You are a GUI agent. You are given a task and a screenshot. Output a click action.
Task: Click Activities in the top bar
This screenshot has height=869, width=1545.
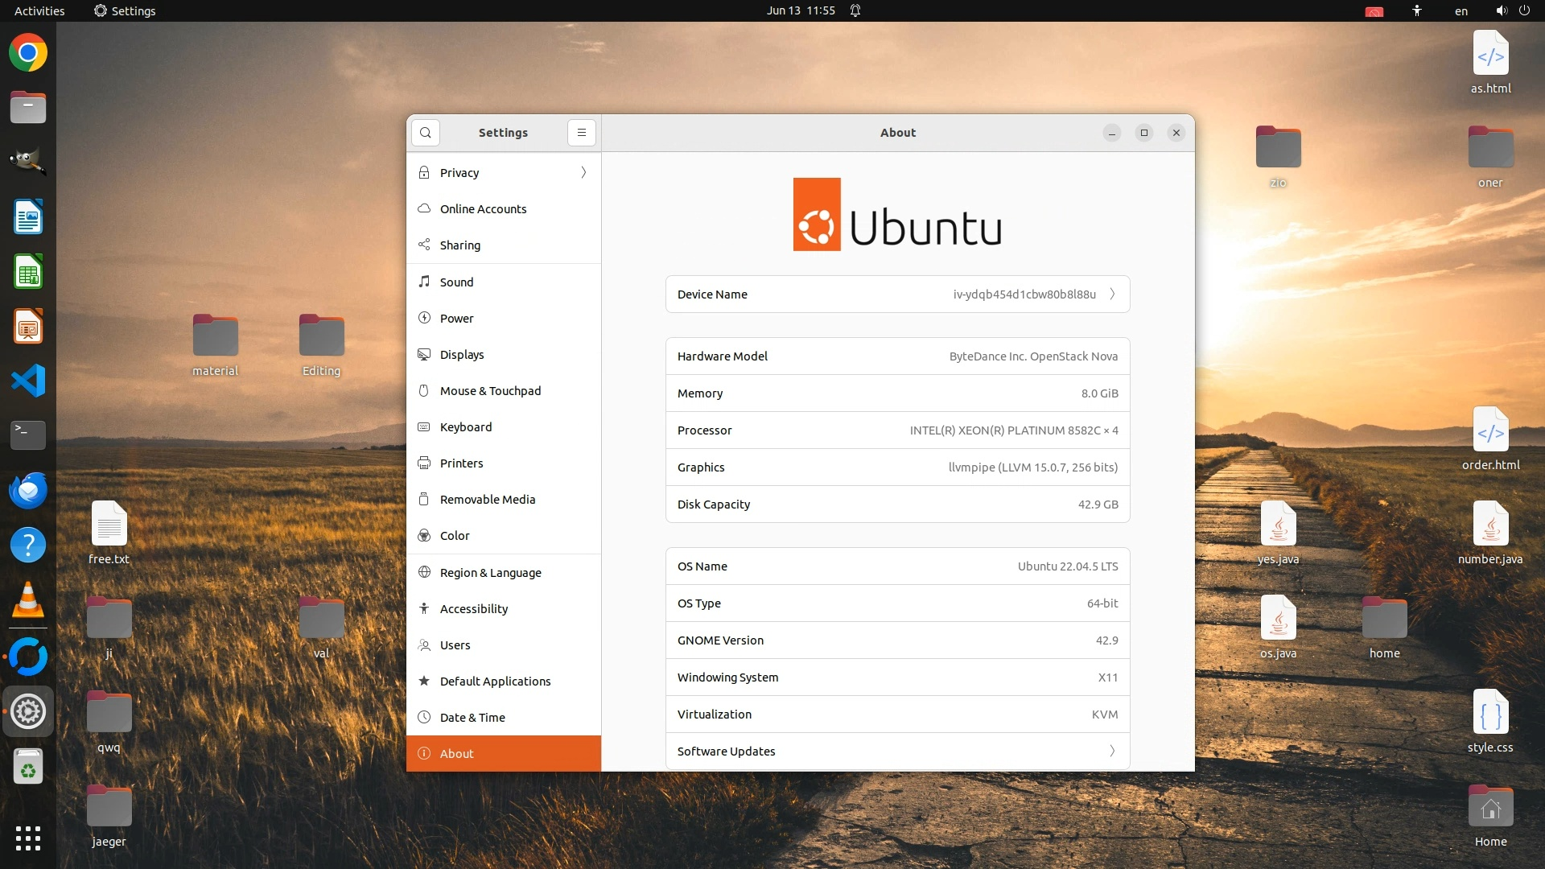point(39,10)
